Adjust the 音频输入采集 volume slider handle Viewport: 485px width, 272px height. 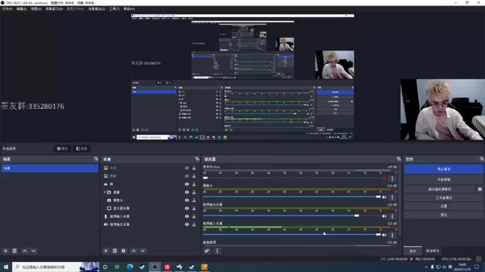point(378,235)
